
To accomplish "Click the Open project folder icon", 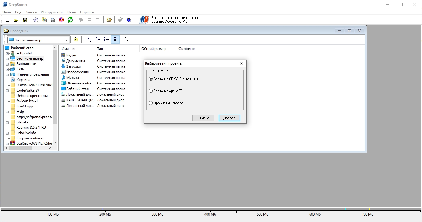I will coord(16,20).
